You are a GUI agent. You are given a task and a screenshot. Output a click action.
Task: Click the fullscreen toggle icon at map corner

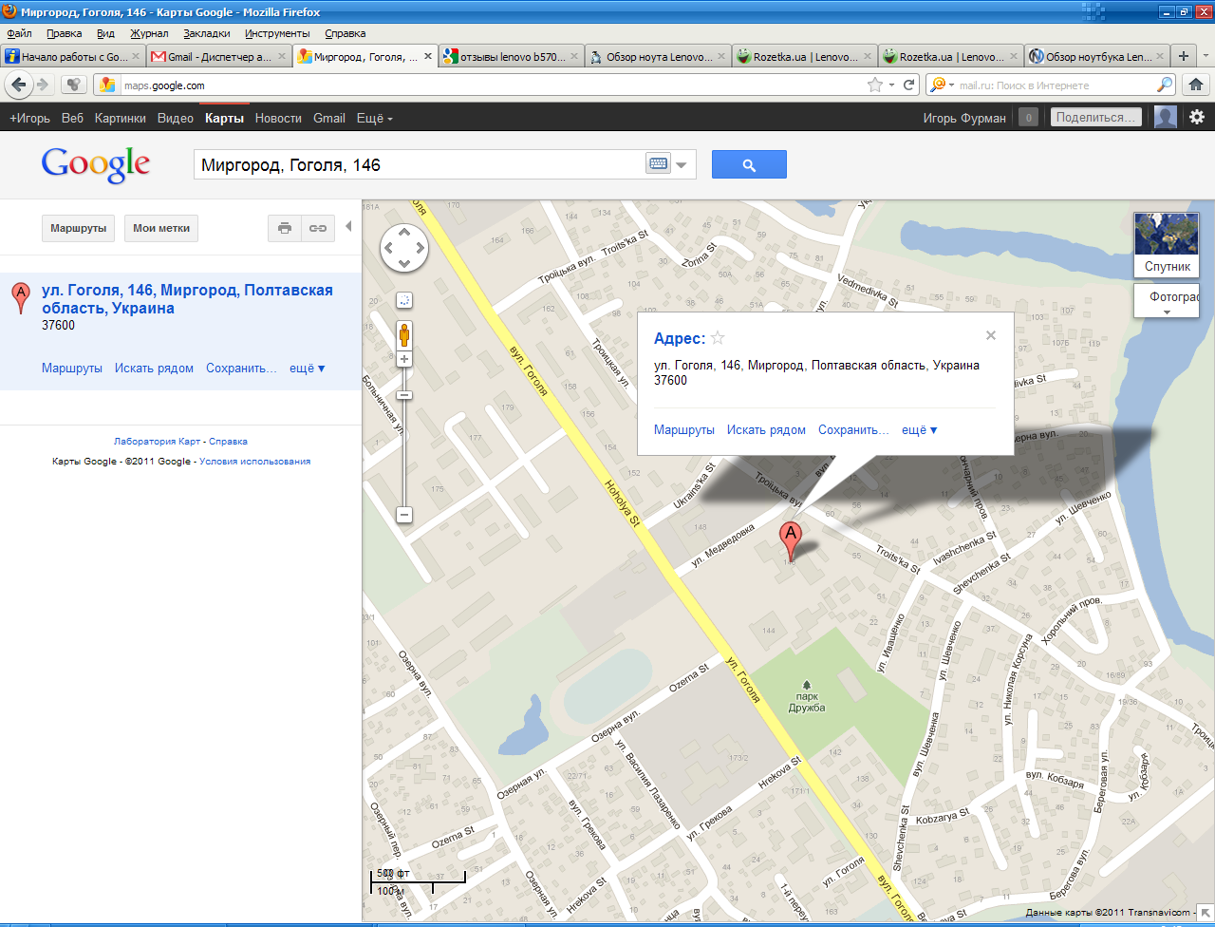pos(1206,914)
